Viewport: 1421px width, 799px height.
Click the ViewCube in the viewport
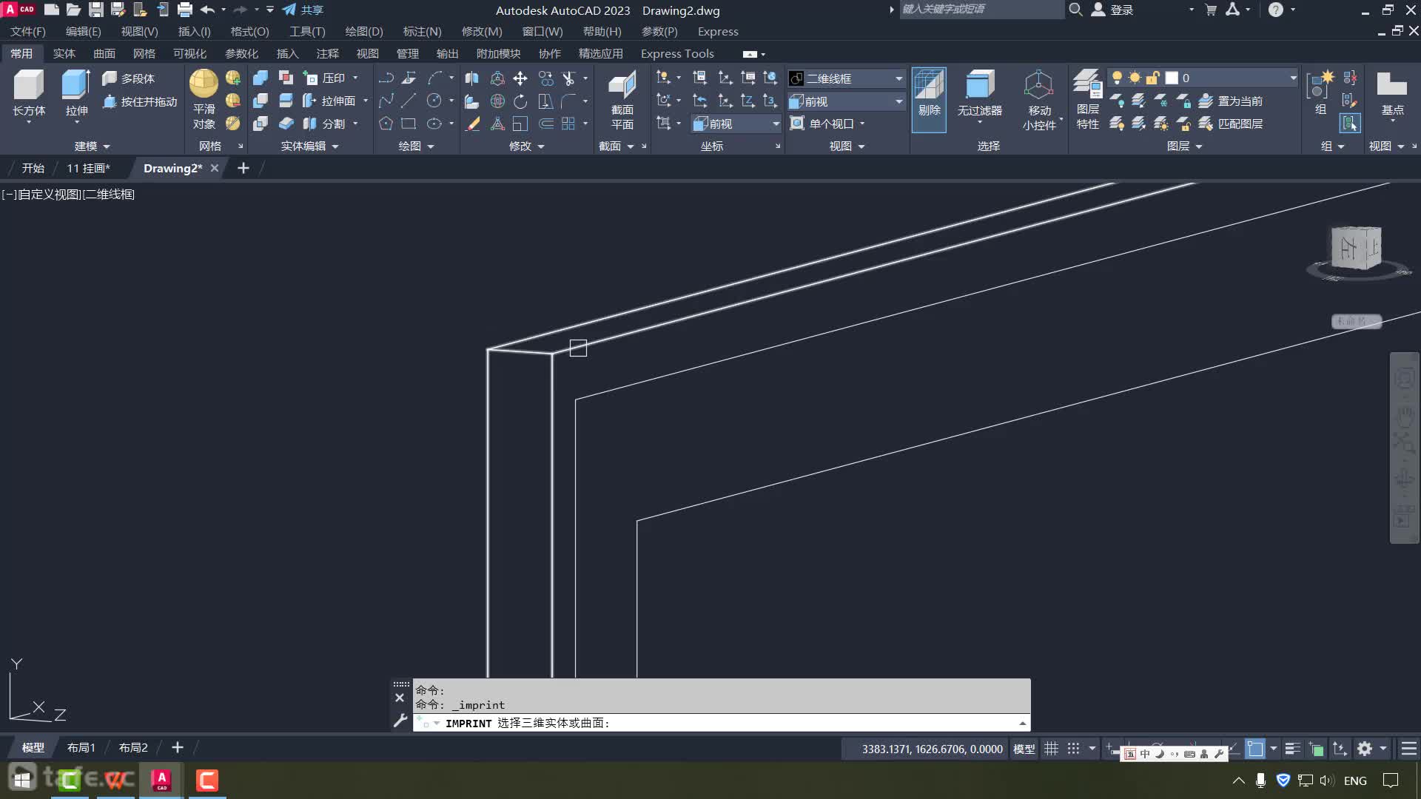(1356, 249)
